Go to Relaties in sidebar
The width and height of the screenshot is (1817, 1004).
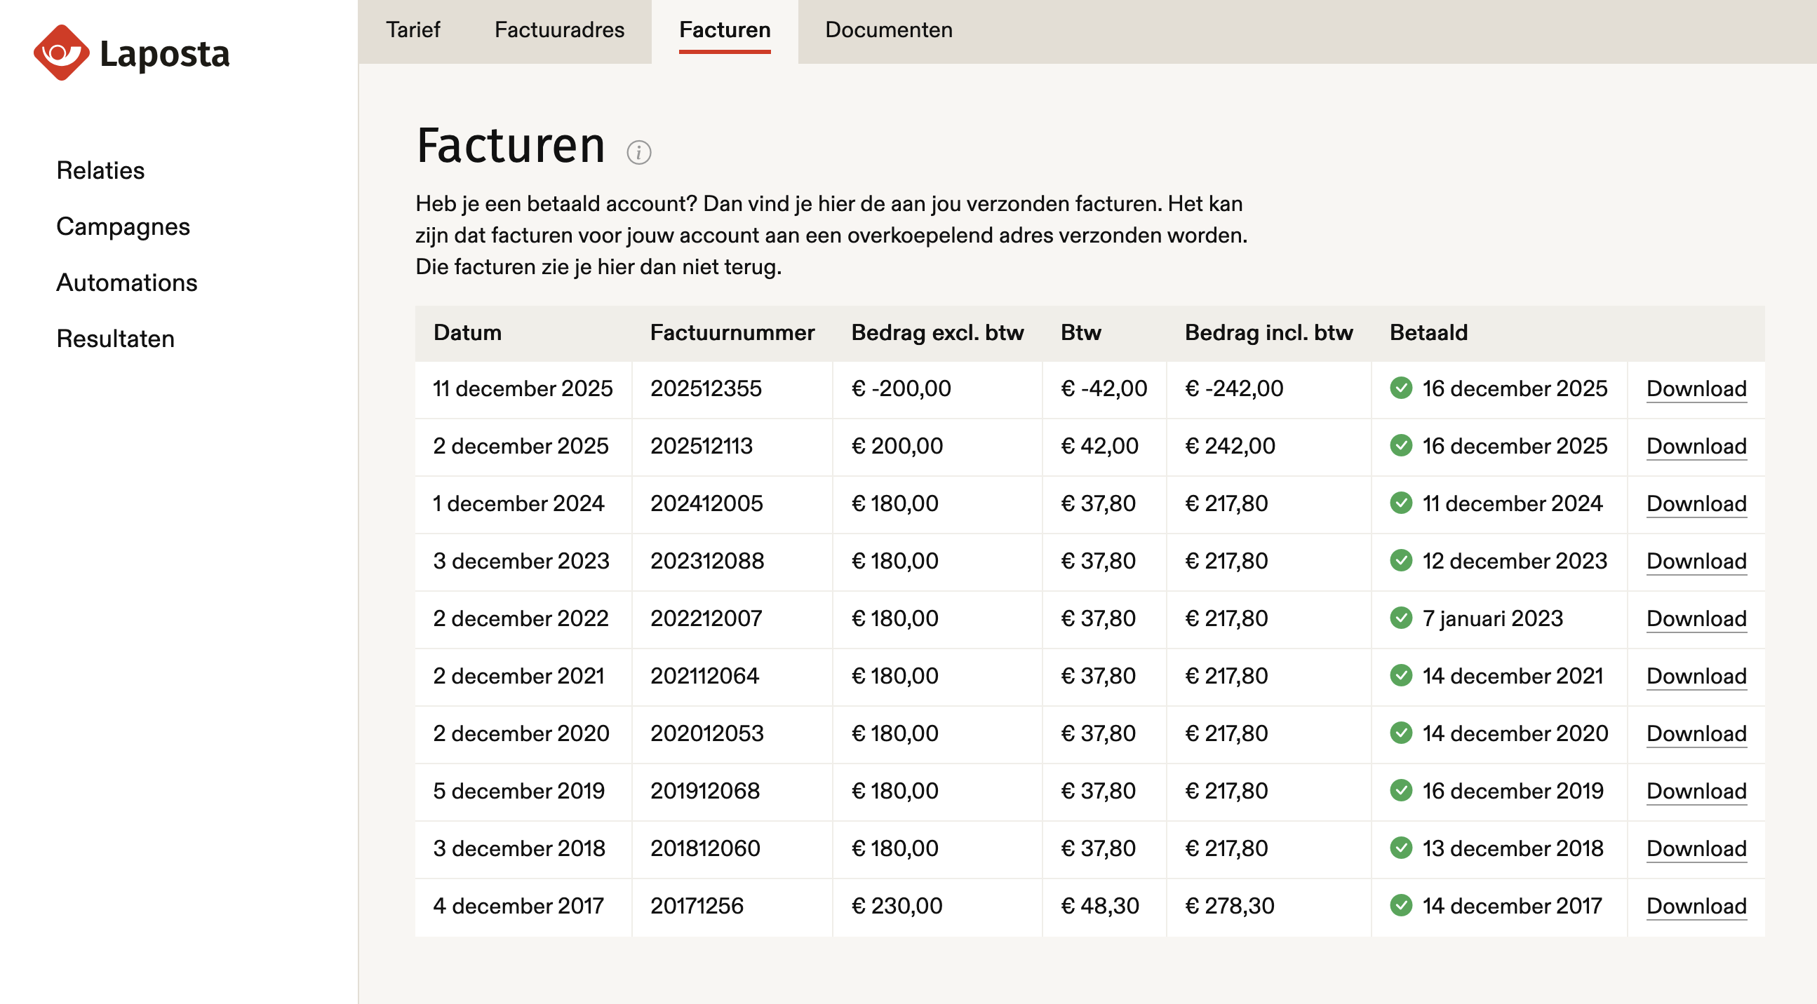[x=100, y=170]
